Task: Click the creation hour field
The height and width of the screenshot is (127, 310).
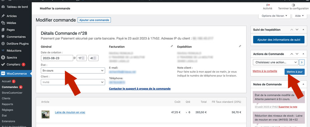Action: 82,58
